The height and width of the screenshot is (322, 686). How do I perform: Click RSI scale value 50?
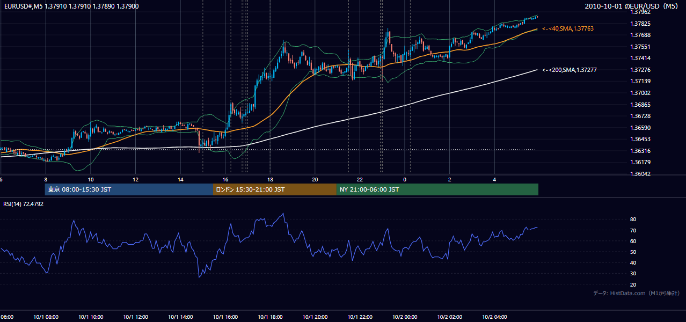[x=633, y=252]
